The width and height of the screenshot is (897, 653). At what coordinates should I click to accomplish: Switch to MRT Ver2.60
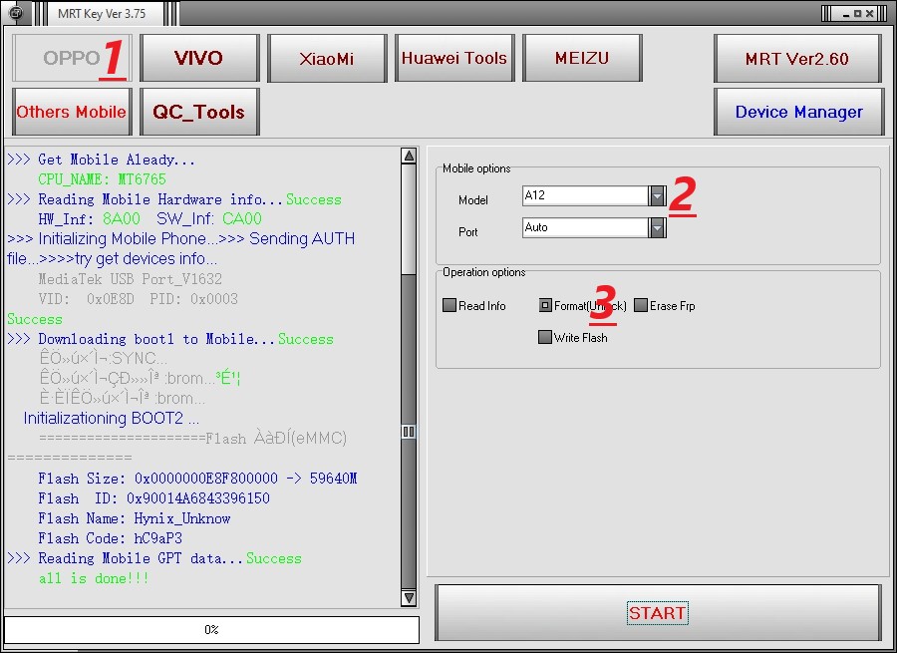pyautogui.click(x=797, y=58)
